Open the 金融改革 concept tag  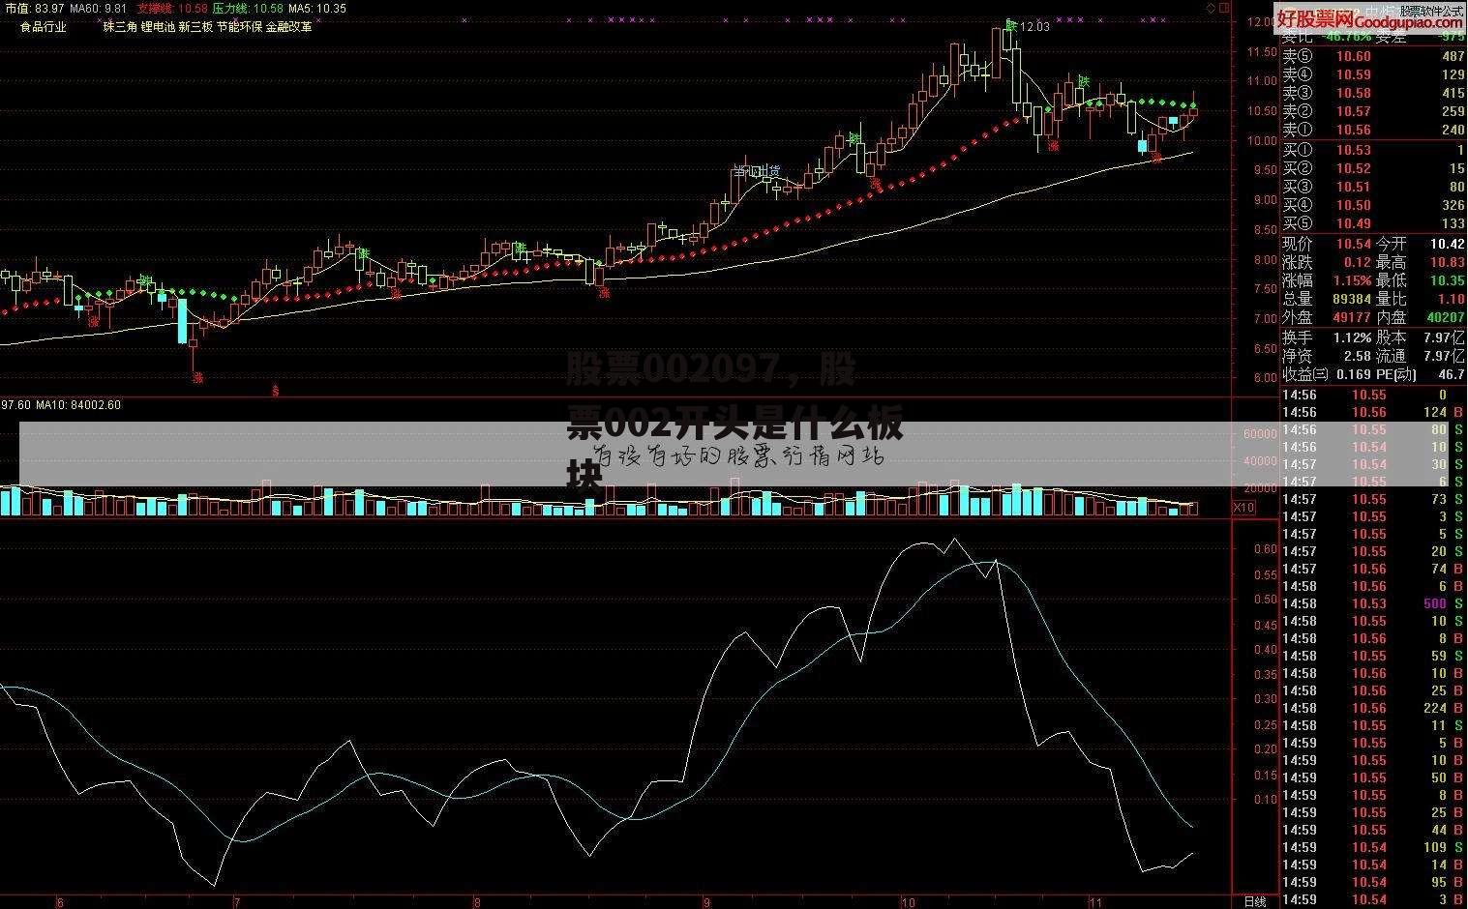288,27
